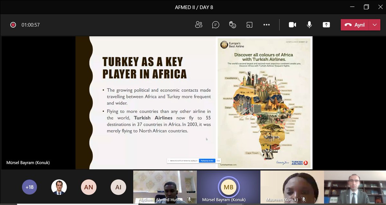The image size is (386, 205).
Task: Open the meeting chat
Action: [216, 25]
